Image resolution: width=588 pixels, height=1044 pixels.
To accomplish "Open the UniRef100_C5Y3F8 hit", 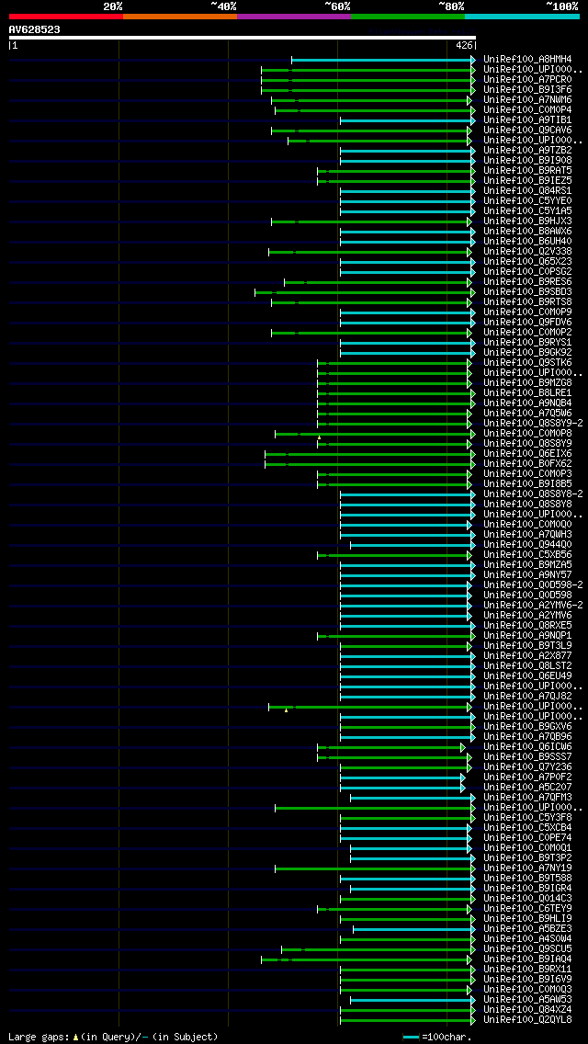I will pyautogui.click(x=527, y=818).
